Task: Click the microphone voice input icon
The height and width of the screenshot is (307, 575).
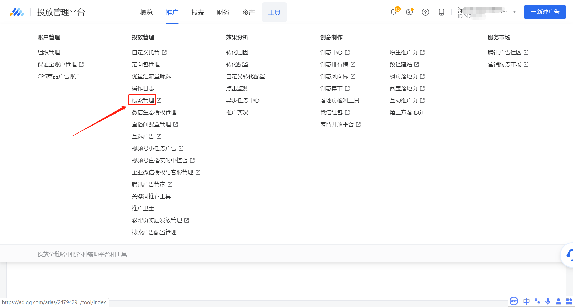Action: pos(548,301)
